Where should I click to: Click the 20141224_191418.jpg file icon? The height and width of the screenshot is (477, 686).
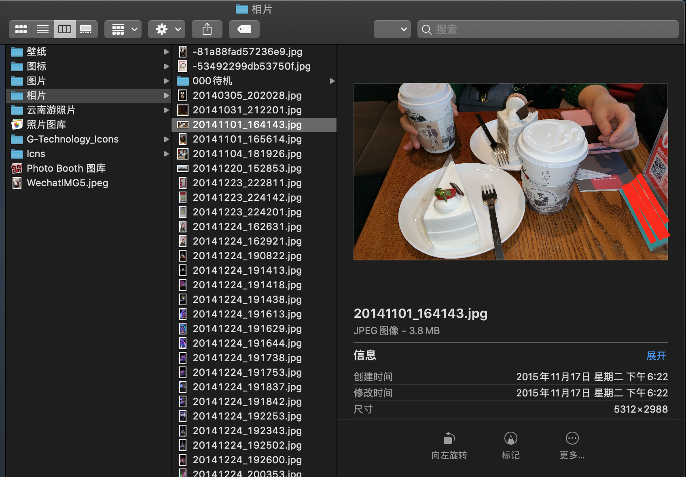pyautogui.click(x=183, y=285)
